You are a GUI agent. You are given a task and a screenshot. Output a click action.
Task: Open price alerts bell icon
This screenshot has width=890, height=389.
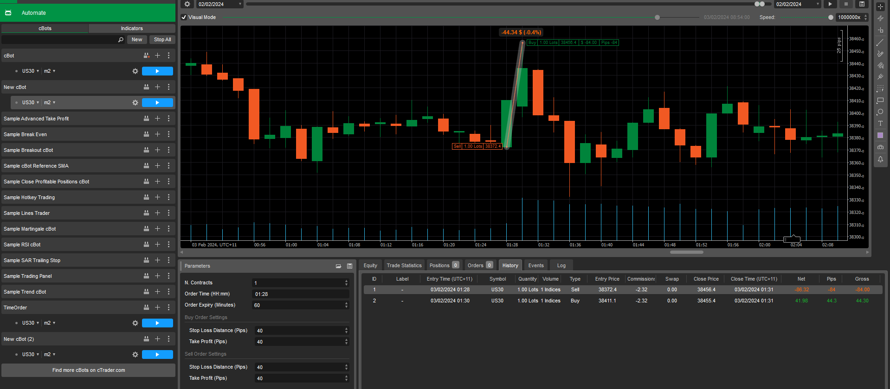coord(880,159)
